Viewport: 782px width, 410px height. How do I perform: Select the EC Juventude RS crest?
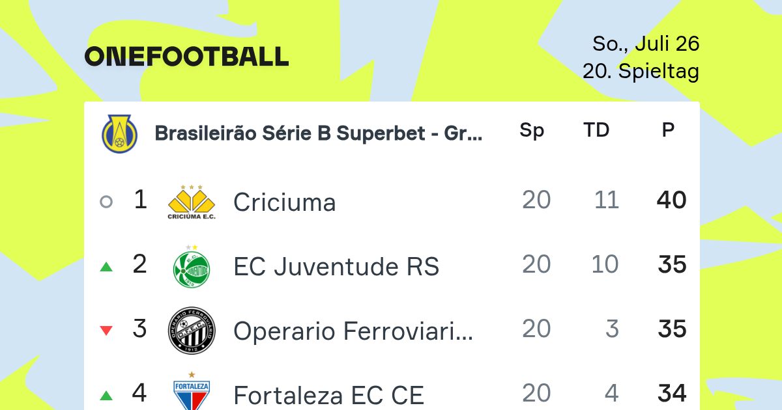[192, 266]
